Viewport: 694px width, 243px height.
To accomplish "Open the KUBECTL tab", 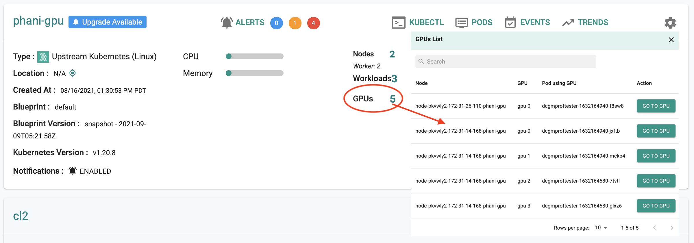I will pyautogui.click(x=426, y=22).
